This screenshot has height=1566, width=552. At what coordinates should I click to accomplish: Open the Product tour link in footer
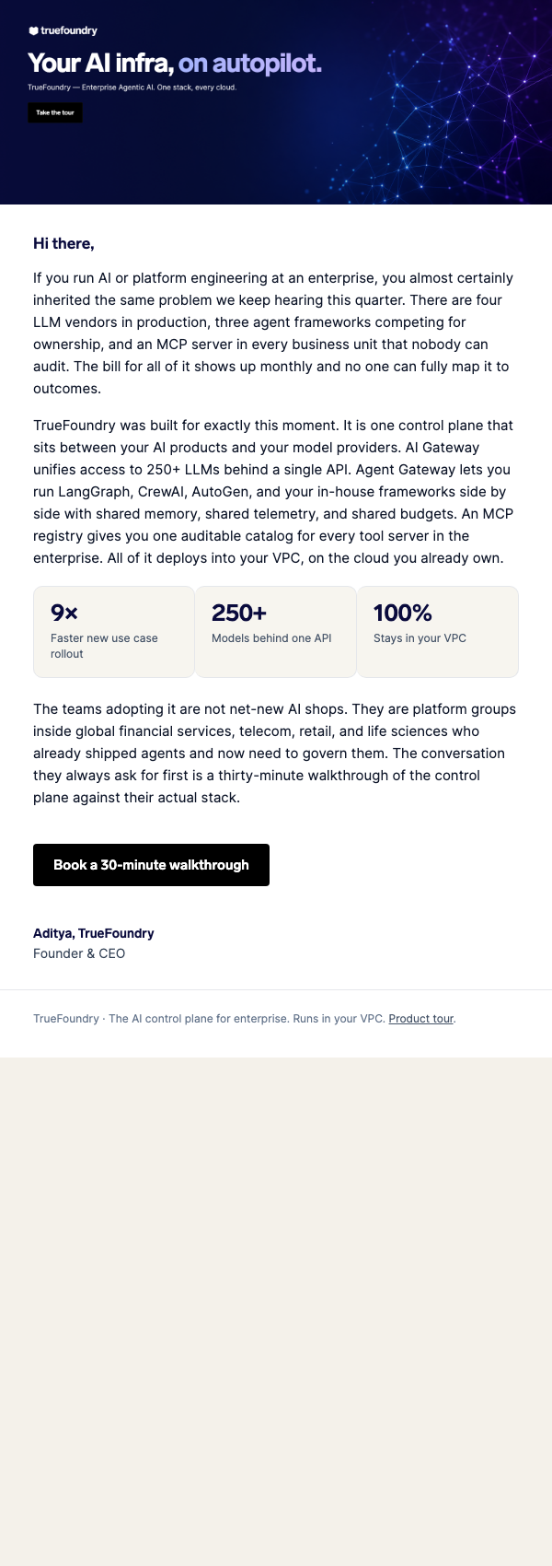click(x=421, y=1019)
